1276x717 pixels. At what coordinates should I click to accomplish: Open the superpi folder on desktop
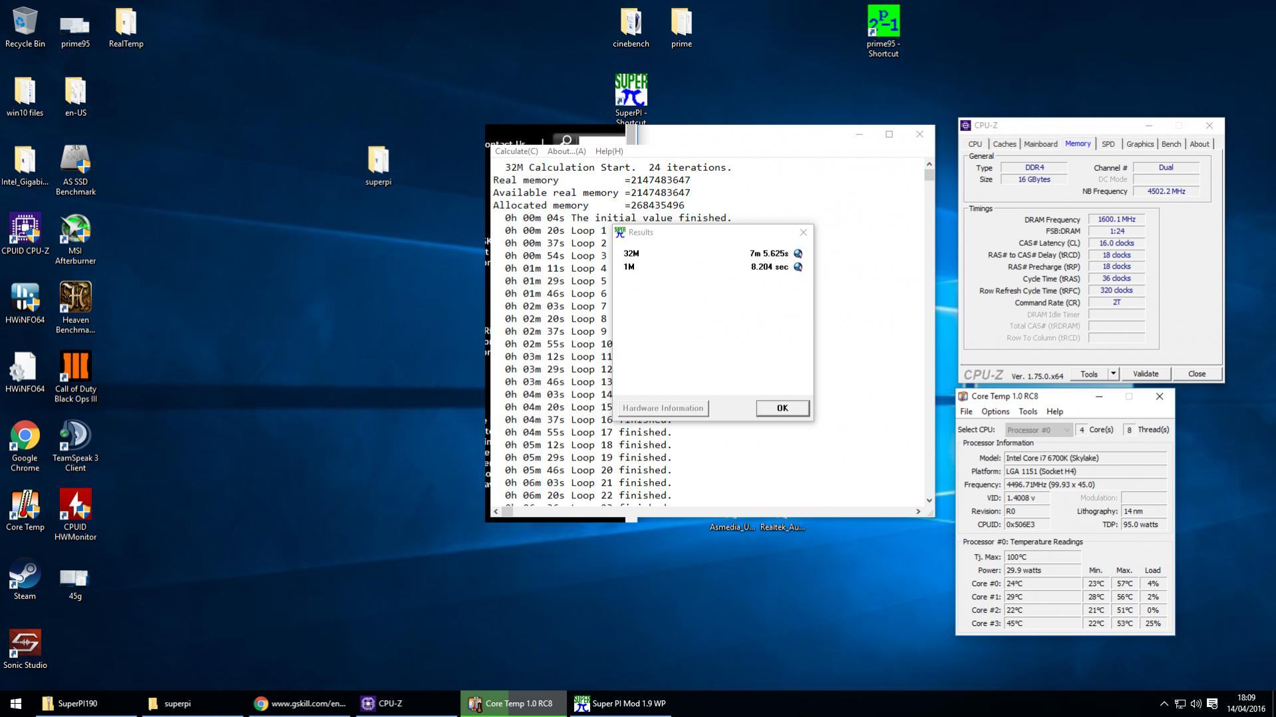(378, 165)
